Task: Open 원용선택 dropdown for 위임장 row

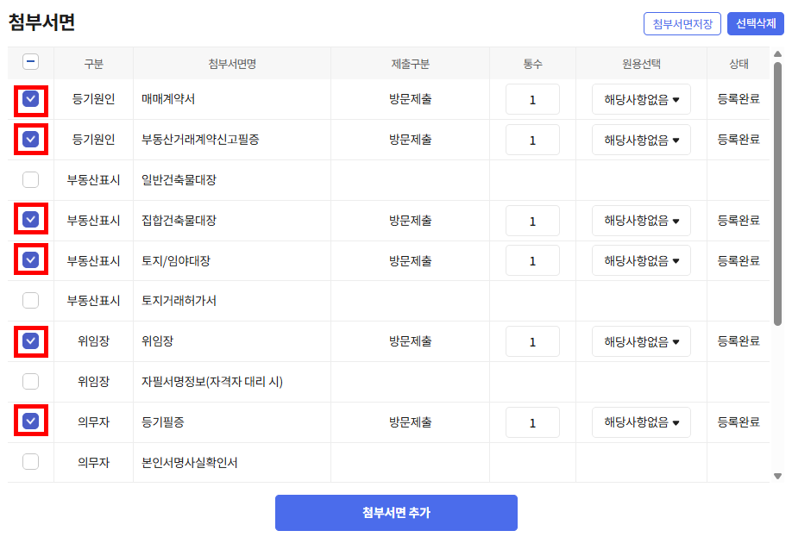Action: click(x=641, y=341)
